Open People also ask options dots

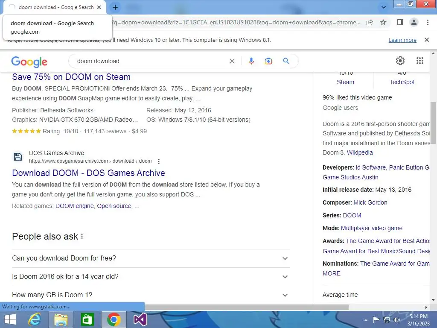[82, 236]
